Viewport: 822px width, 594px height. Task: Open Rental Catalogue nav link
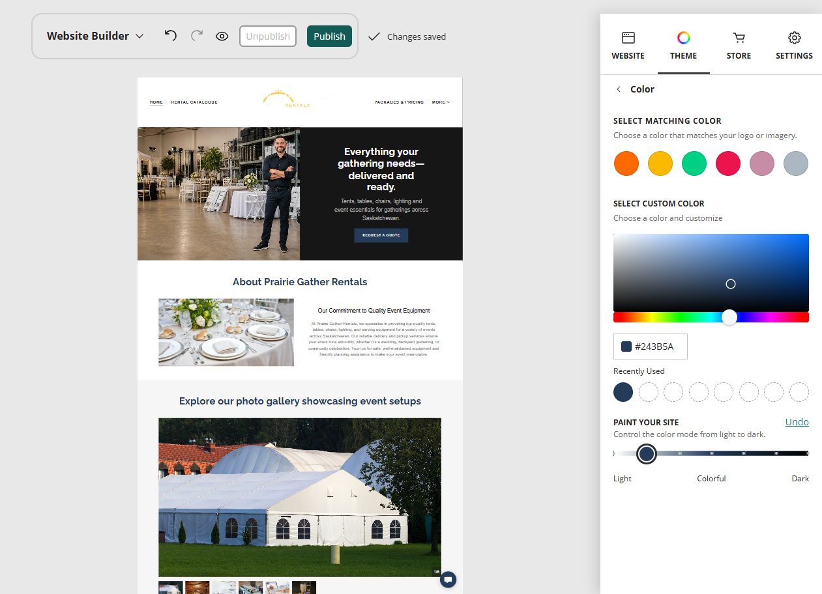click(194, 102)
